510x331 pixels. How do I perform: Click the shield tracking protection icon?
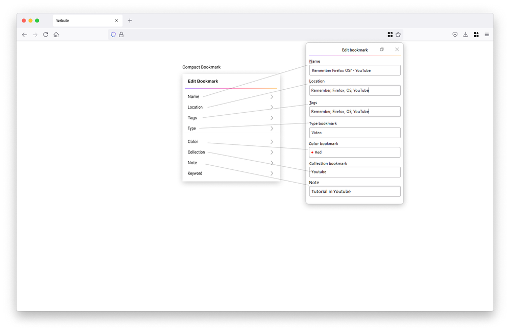pyautogui.click(x=113, y=35)
